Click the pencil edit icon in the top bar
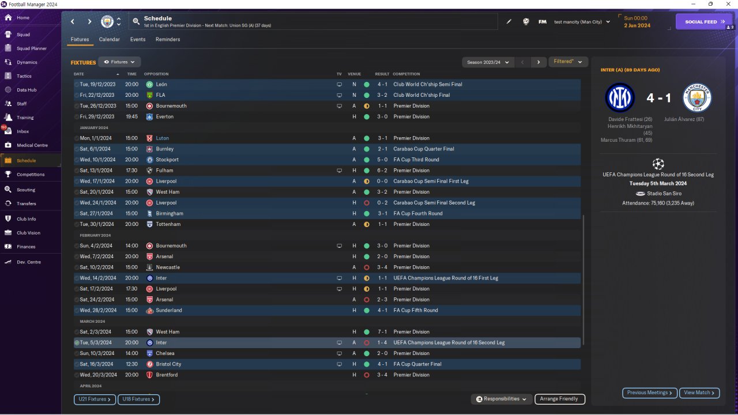The height and width of the screenshot is (415, 738). coord(509,22)
